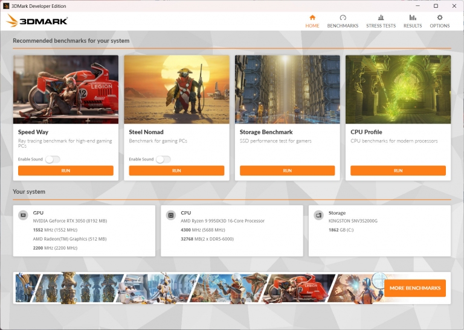The width and height of the screenshot is (464, 330).
Task: Open the Storage Benchmark thumbnail image
Action: point(288,89)
